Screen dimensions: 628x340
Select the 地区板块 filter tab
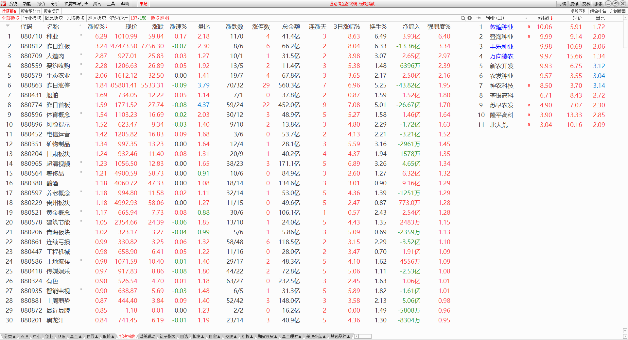[x=97, y=18]
